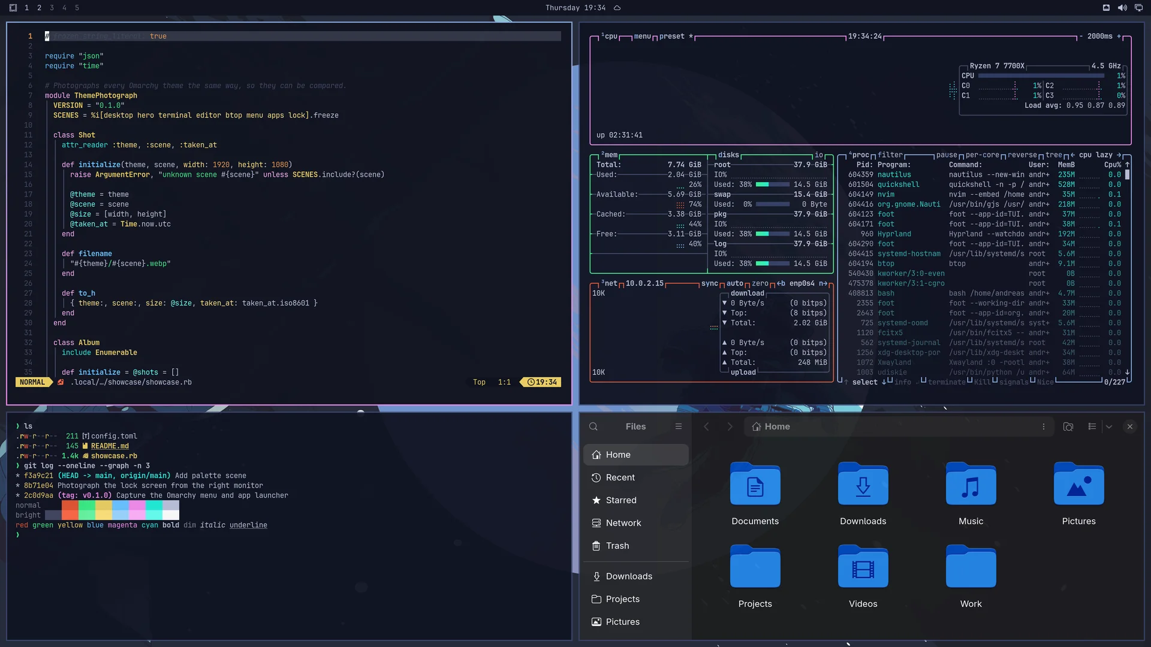Click btop net zero option
This screenshot has height=647, width=1151.
coord(760,284)
